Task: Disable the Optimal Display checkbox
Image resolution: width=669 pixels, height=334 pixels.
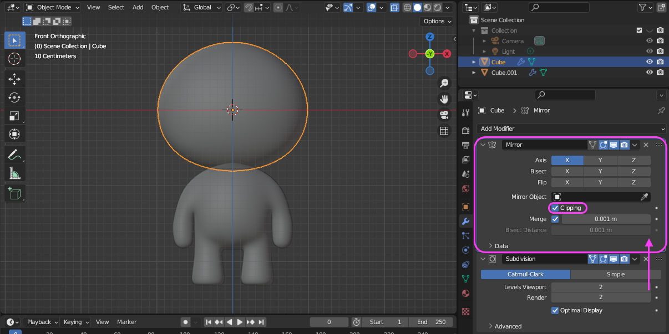Action: [x=555, y=310]
